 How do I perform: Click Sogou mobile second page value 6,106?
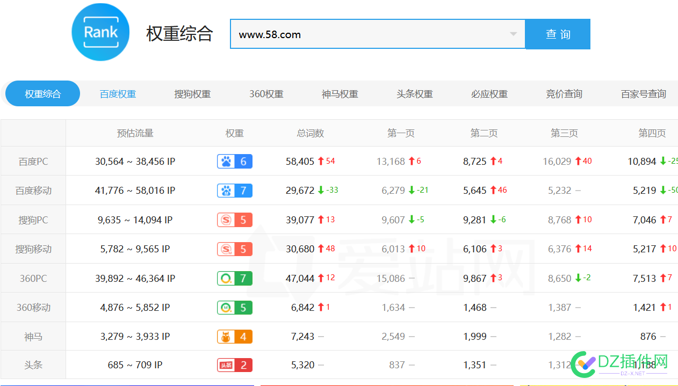pyautogui.click(x=475, y=249)
